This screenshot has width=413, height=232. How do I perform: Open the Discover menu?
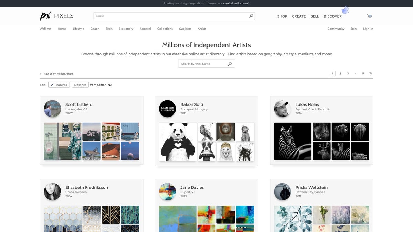click(332, 16)
